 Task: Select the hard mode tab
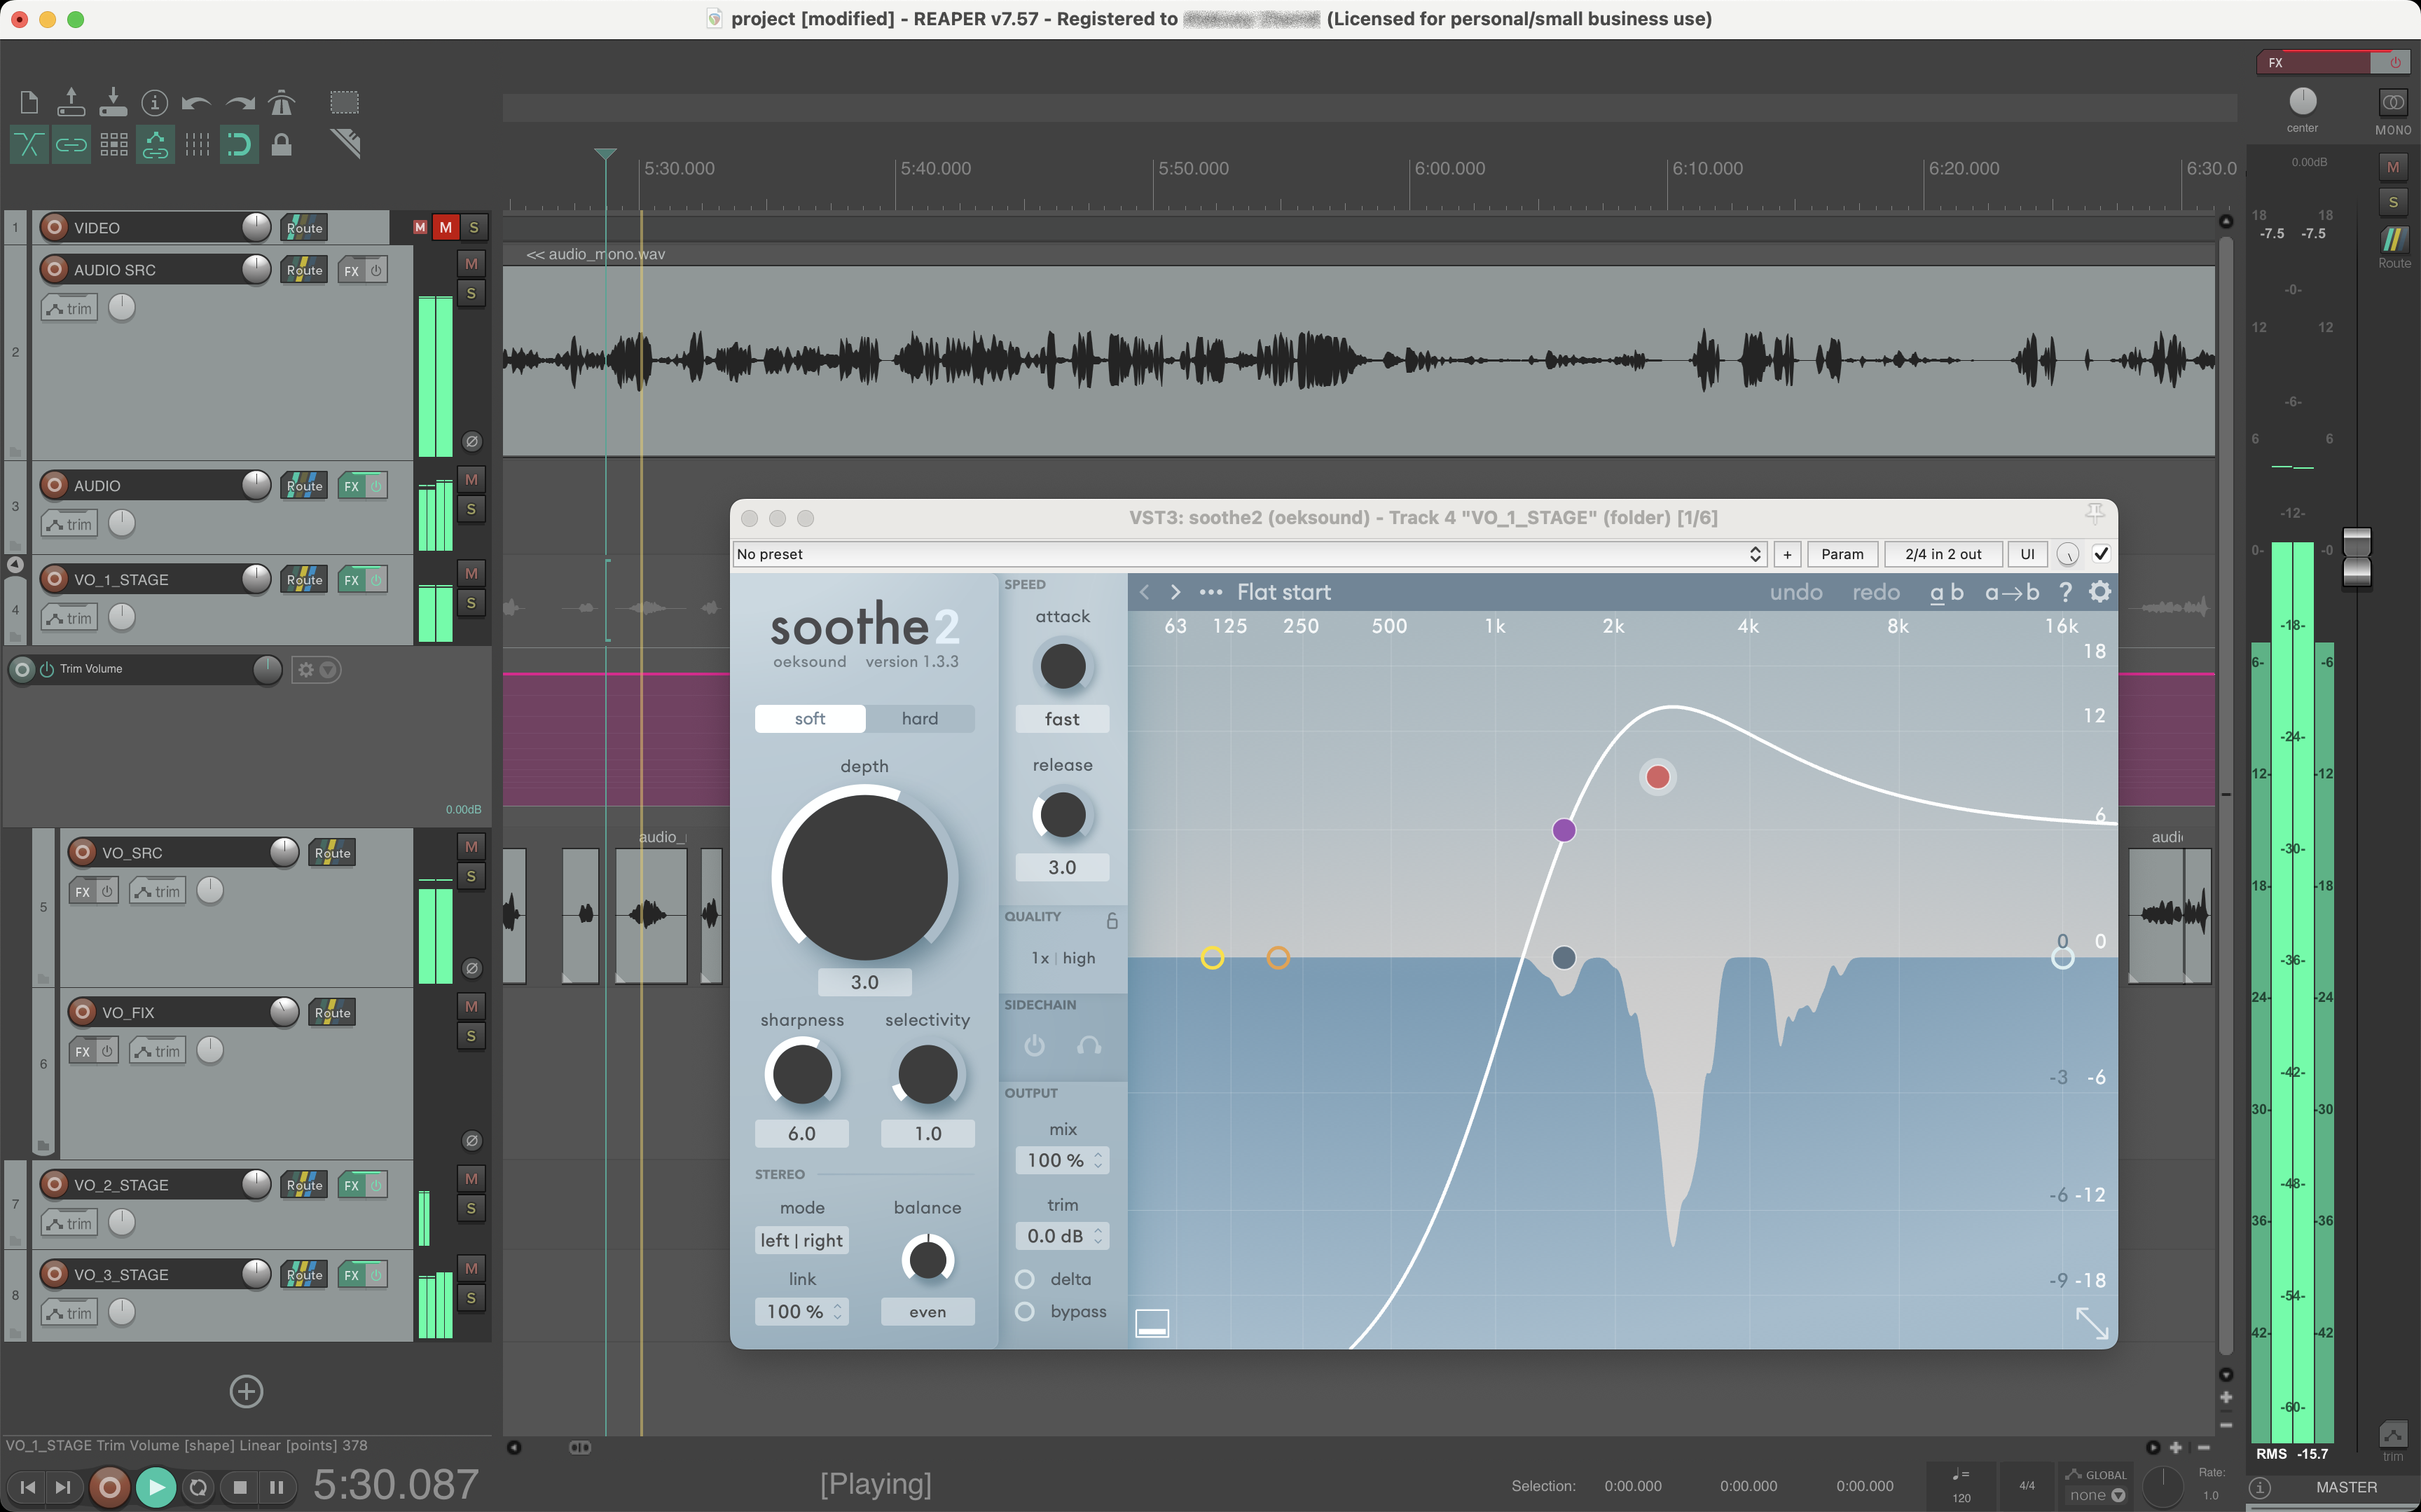click(920, 718)
